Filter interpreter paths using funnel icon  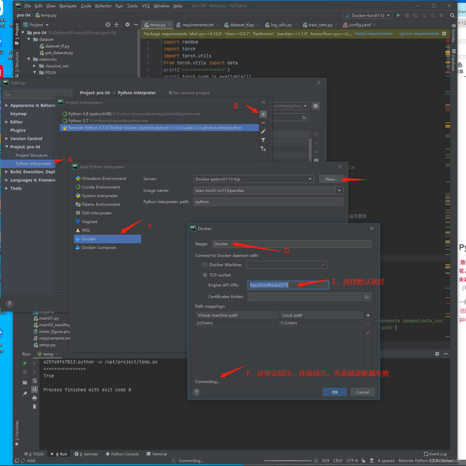click(x=263, y=140)
